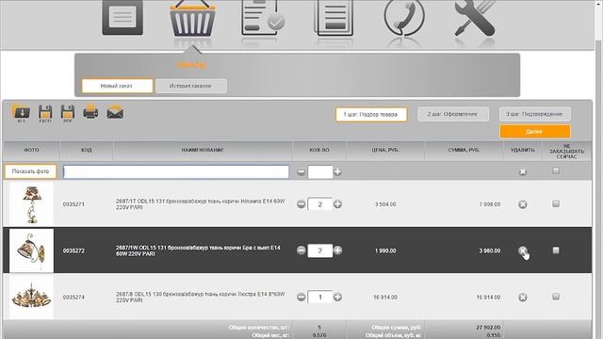This screenshot has width=603, height=339.
Task: Open the shopping basket section icon
Action: pos(192,19)
